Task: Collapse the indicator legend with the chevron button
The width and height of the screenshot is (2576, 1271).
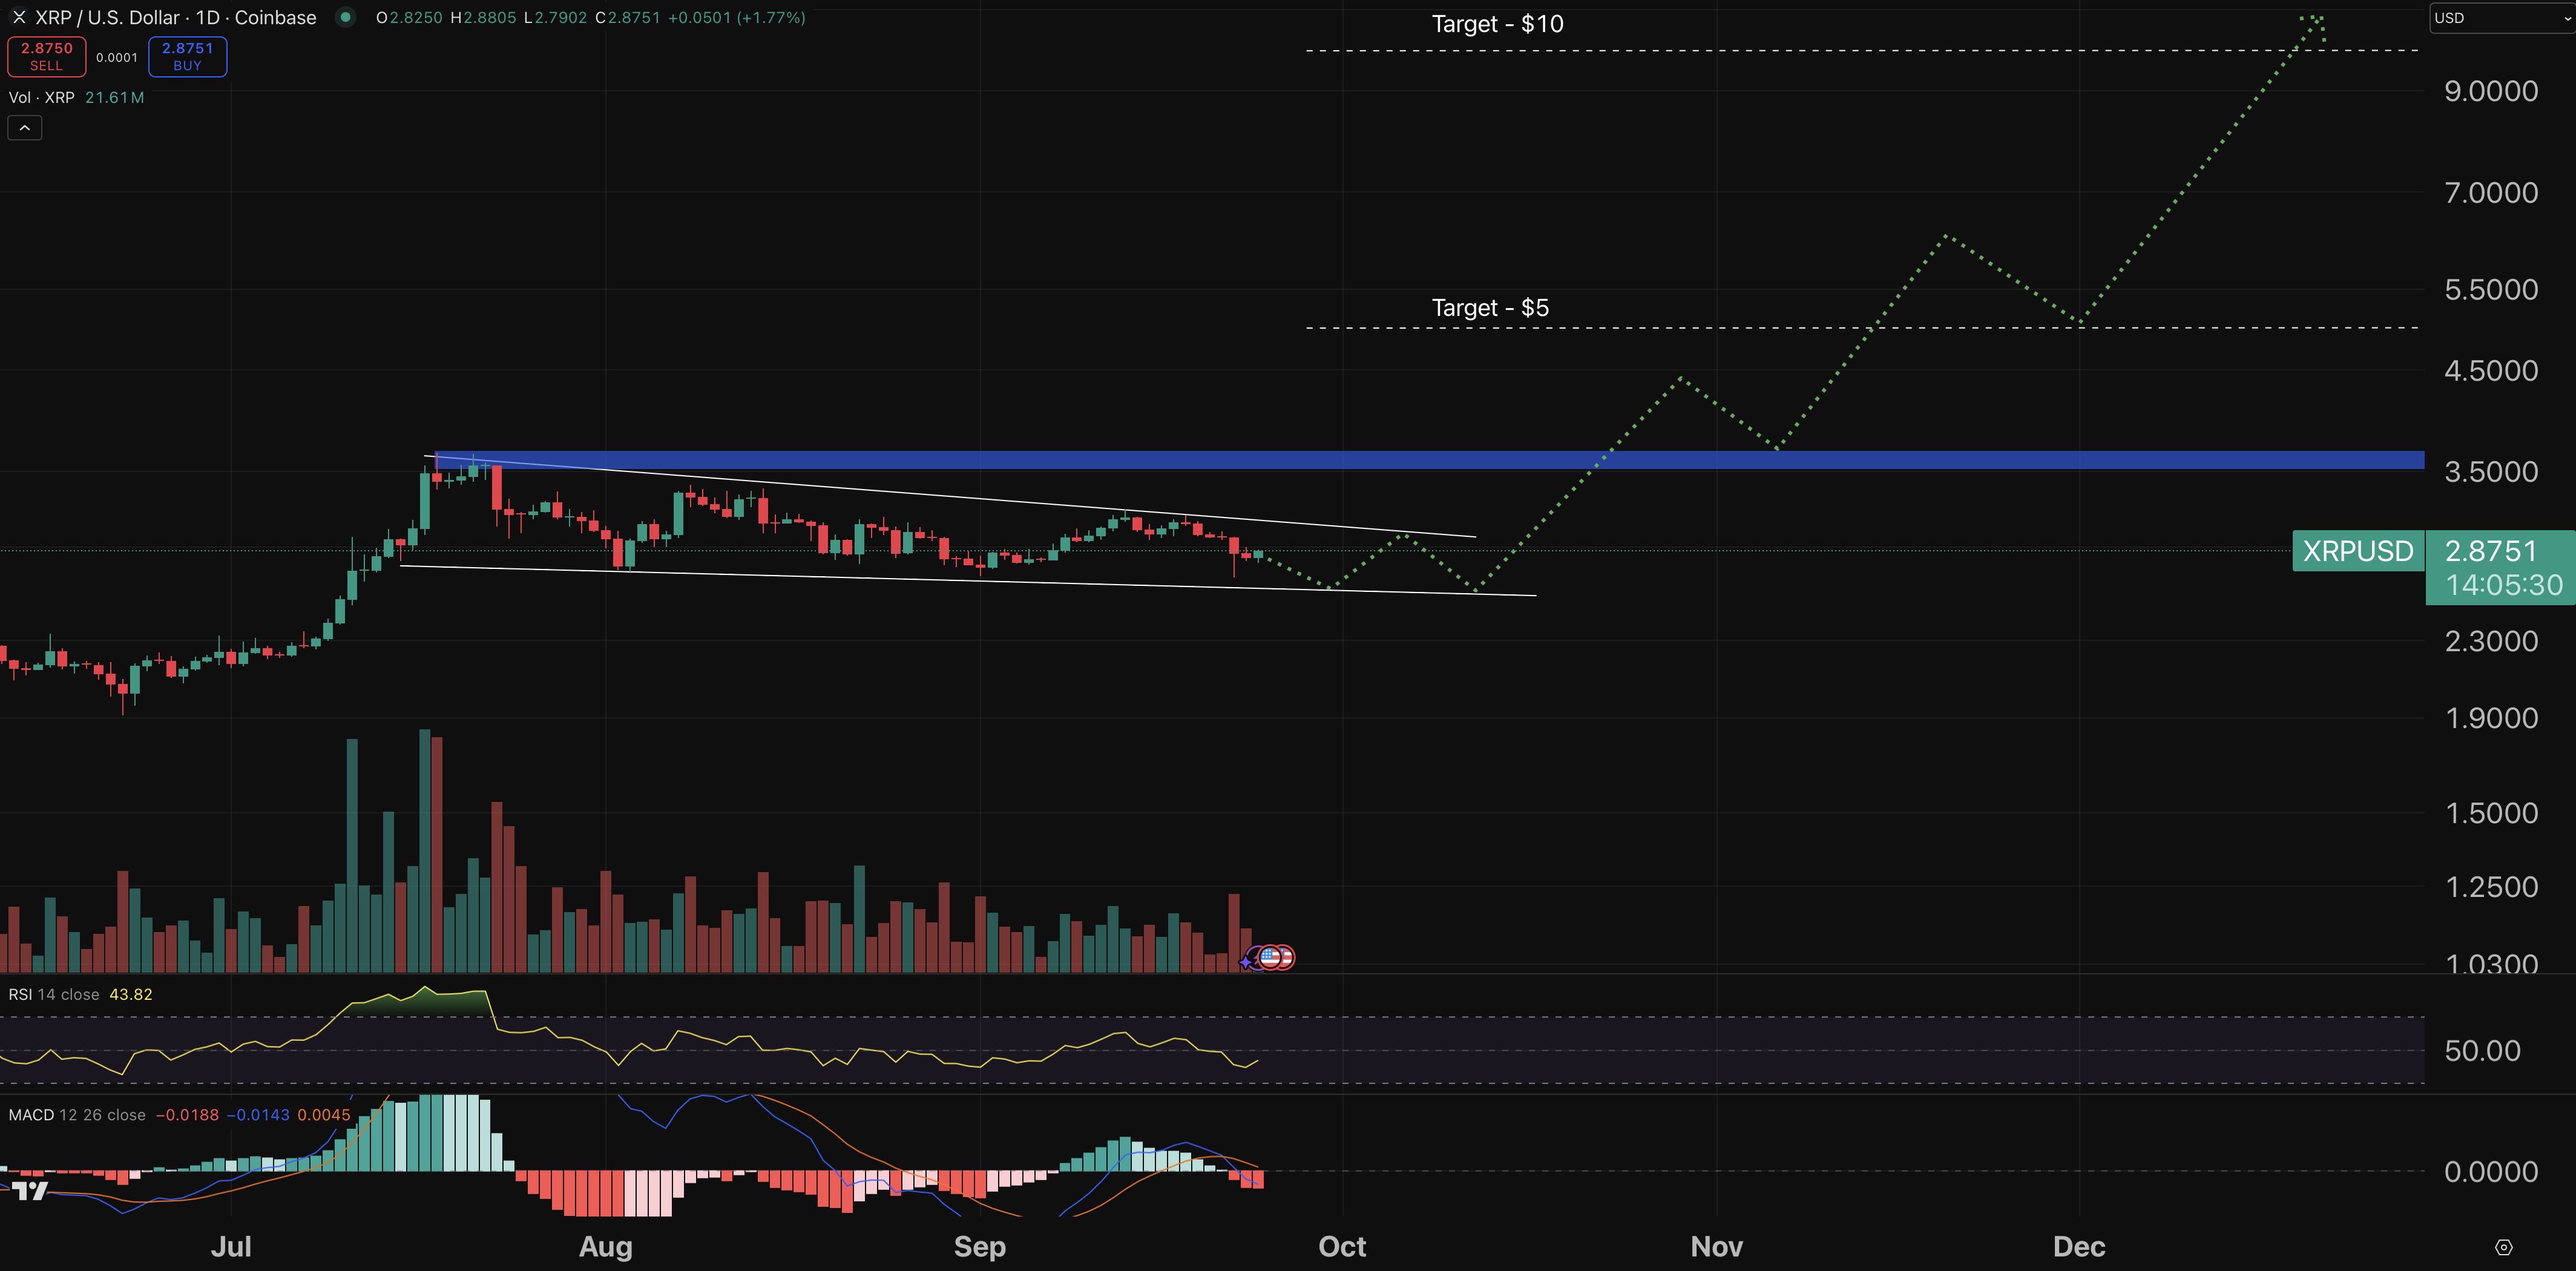Action: click(x=25, y=128)
